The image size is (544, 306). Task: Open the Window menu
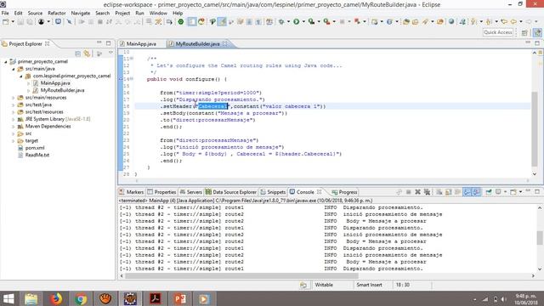[158, 14]
